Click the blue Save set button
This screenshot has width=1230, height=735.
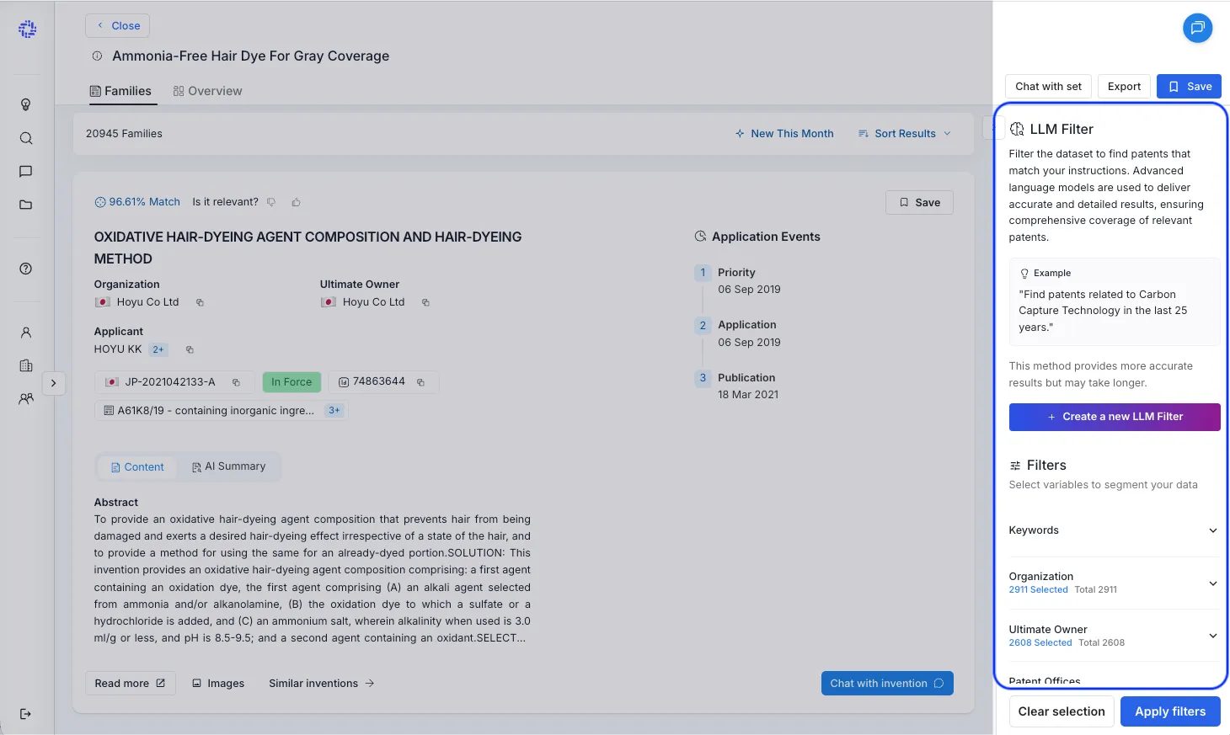click(1189, 86)
